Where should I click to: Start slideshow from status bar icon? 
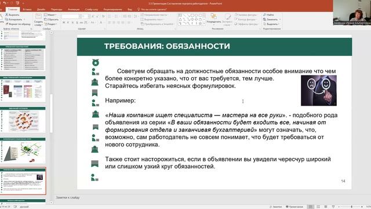click(333, 207)
